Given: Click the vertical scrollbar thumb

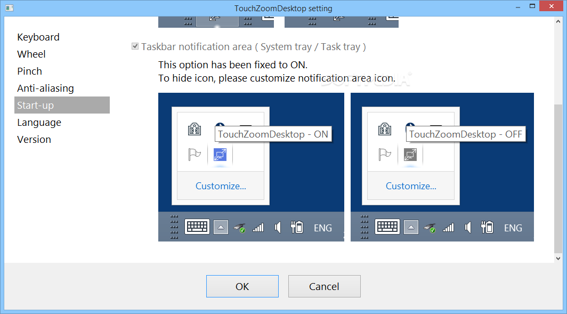Looking at the screenshot, I should [558, 179].
